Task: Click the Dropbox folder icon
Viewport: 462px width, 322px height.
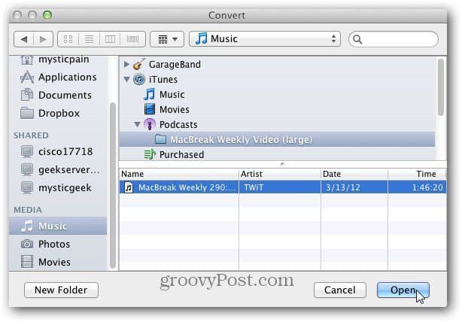Action: (27, 113)
